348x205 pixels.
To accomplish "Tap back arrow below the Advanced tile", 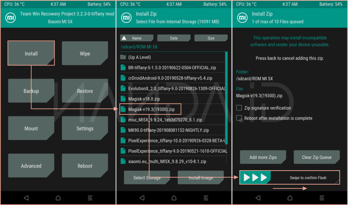I will [x=26, y=198].
